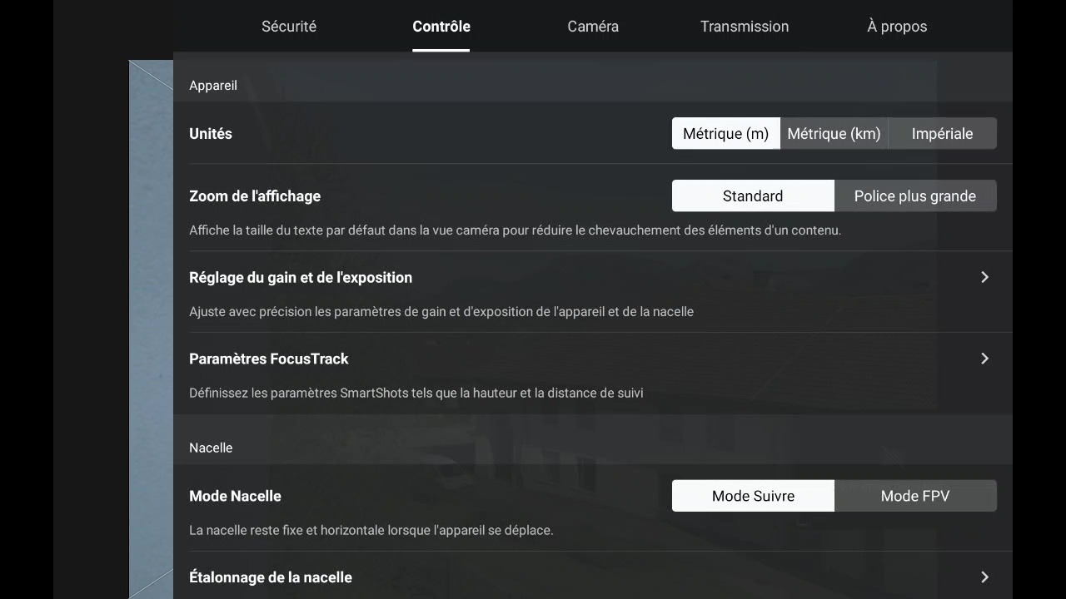This screenshot has height=599, width=1066.
Task: Choose Impériale units
Action: tap(943, 134)
